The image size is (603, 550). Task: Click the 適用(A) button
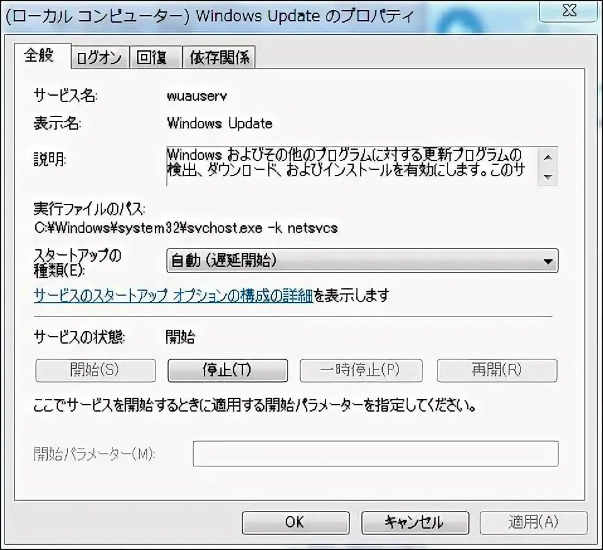(533, 523)
